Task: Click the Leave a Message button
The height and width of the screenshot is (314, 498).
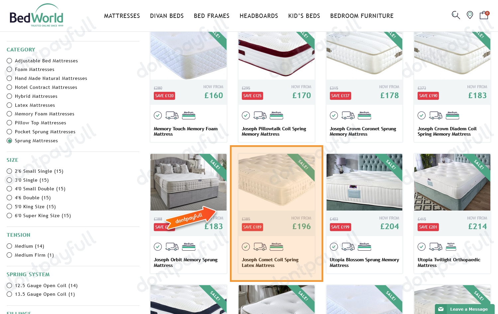Action: click(x=464, y=309)
